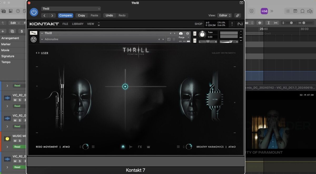
Task: Save the Adrenaline snapshot with disk icon
Action: pyautogui.click(x=169, y=39)
